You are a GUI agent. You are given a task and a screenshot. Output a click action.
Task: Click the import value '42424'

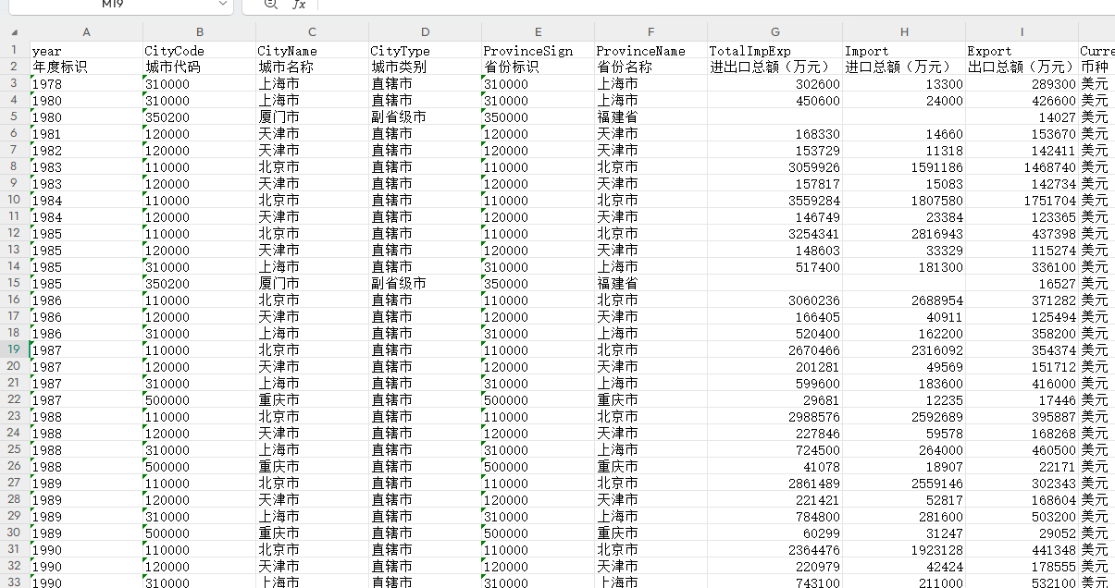coord(904,567)
